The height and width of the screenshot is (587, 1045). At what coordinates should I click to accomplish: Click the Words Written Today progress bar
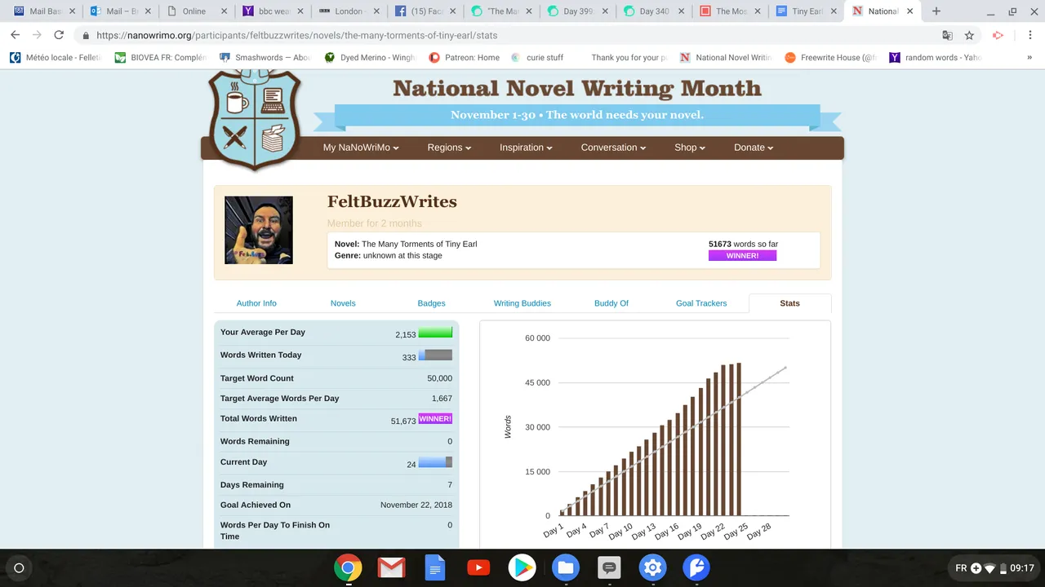435,355
